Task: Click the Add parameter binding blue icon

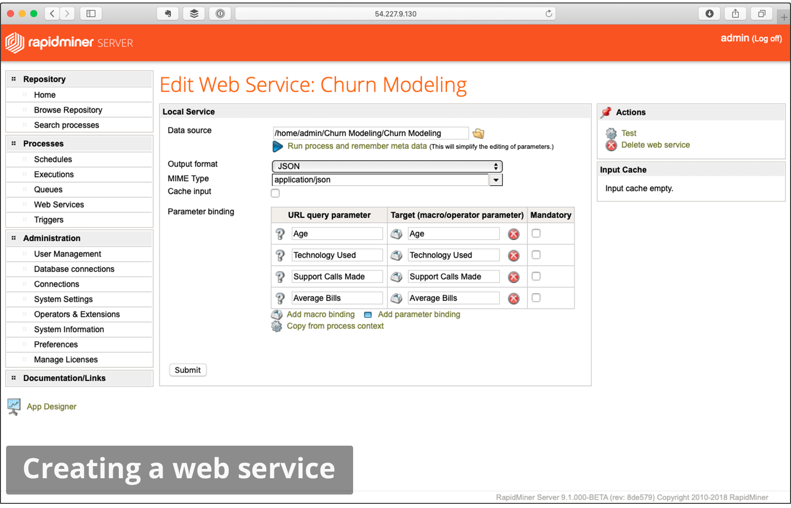Action: point(368,315)
